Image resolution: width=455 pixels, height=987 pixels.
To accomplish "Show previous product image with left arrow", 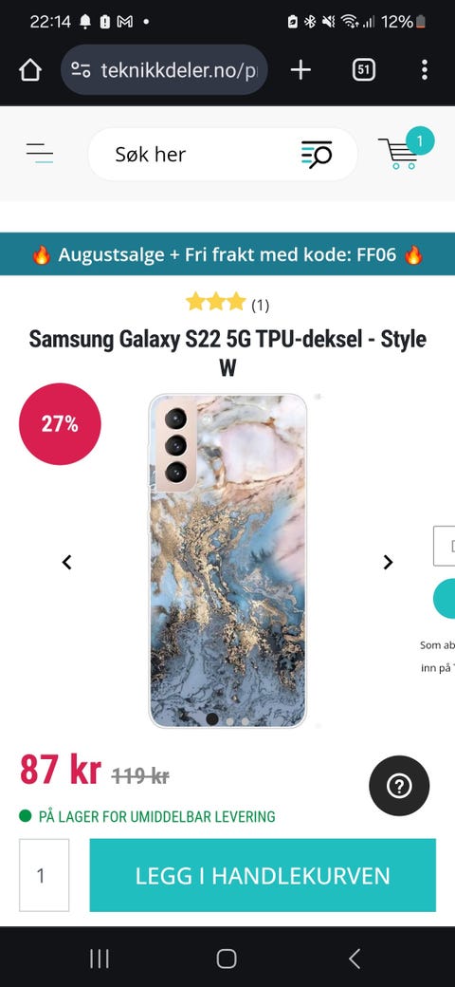I will tap(66, 562).
